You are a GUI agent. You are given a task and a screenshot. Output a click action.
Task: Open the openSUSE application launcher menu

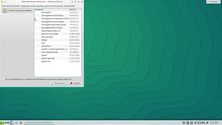(x=2, y=123)
